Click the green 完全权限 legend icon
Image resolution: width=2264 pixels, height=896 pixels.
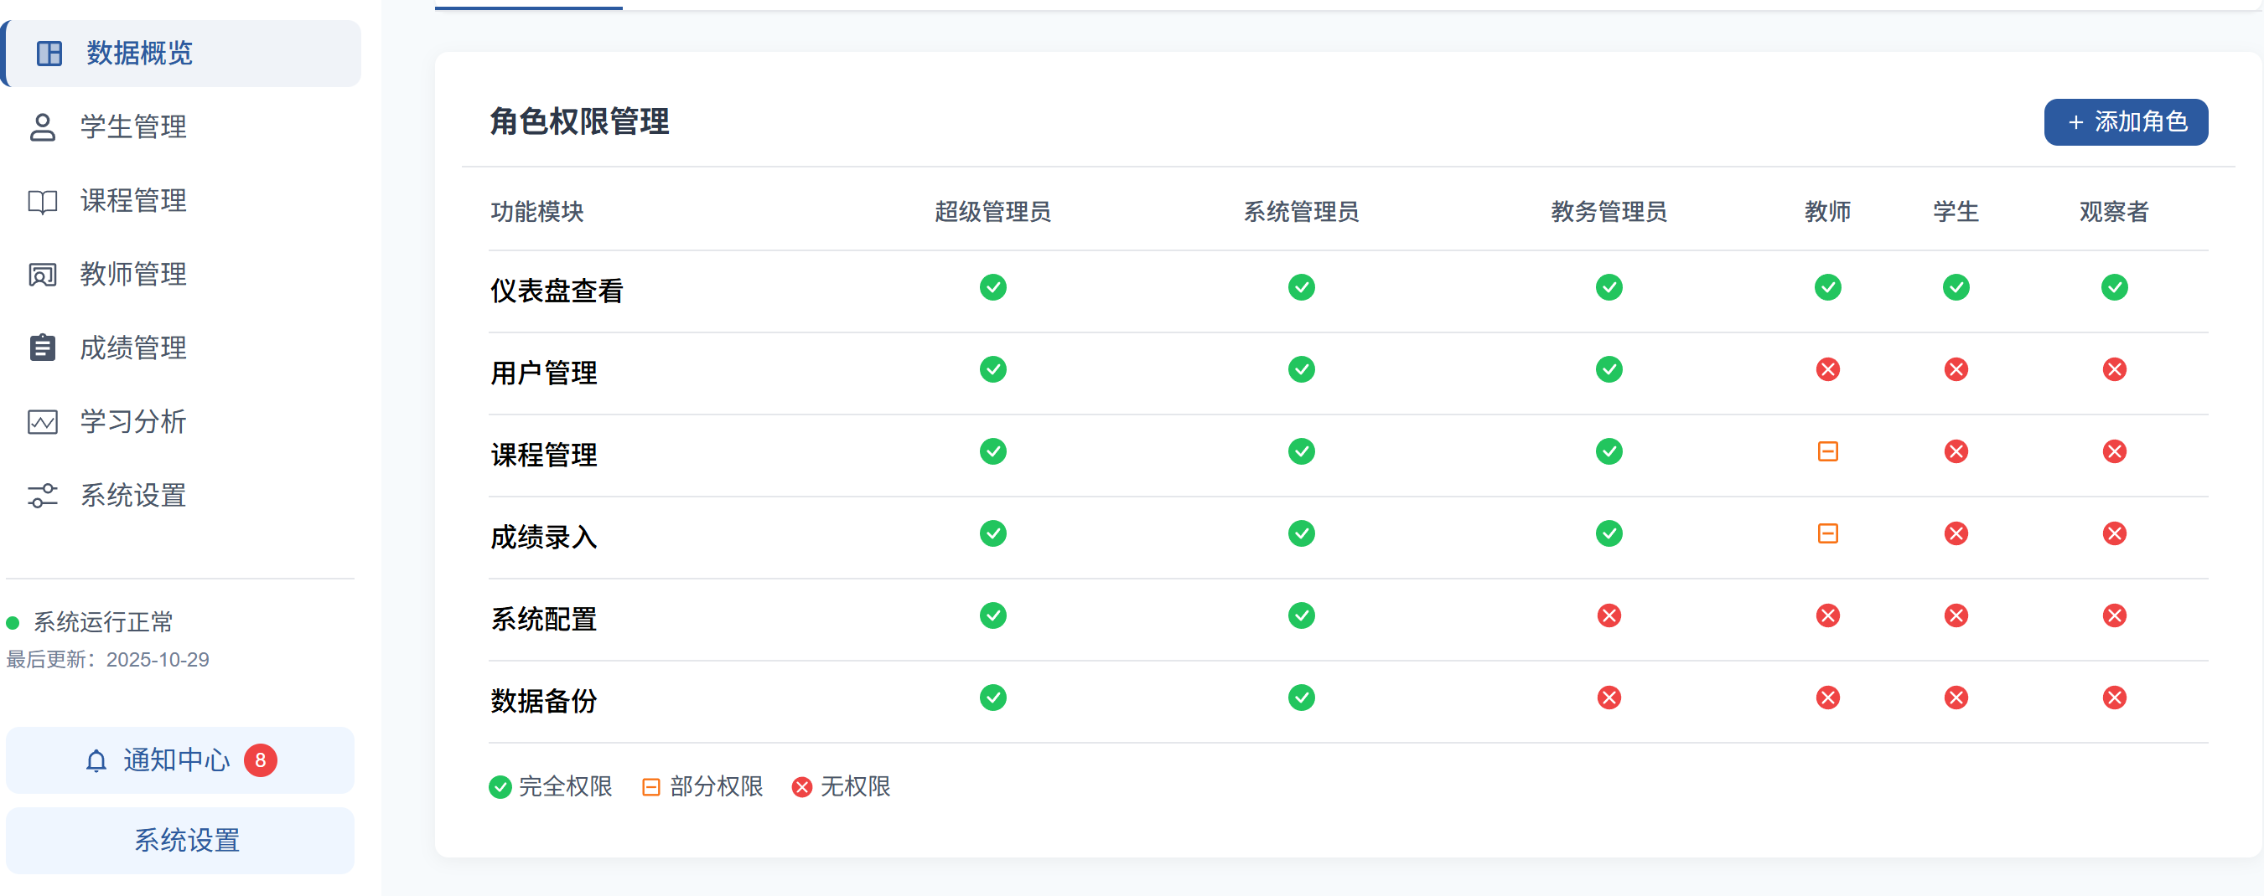501,787
